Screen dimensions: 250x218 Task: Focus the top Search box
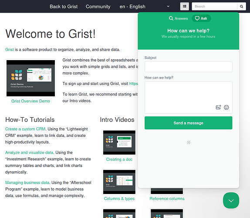coord(214,7)
